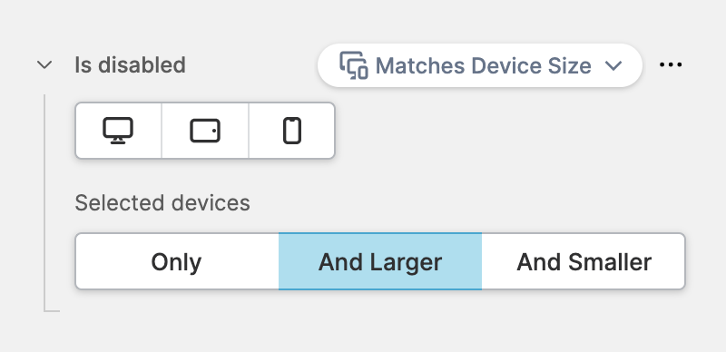Open the Matches Device Size dropdown

[480, 65]
